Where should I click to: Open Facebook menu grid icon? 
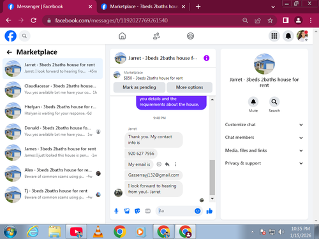(x=274, y=36)
